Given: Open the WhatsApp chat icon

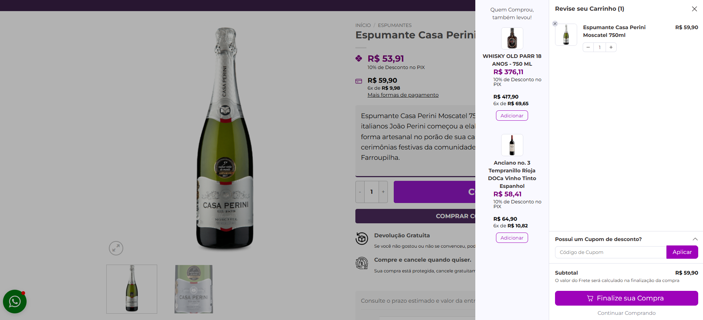Looking at the screenshot, I should 15,302.
